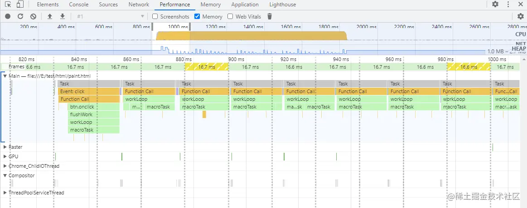This screenshot has height=208, width=527.
Task: Open the recording selector #1 dropdown
Action: [x=110, y=16]
